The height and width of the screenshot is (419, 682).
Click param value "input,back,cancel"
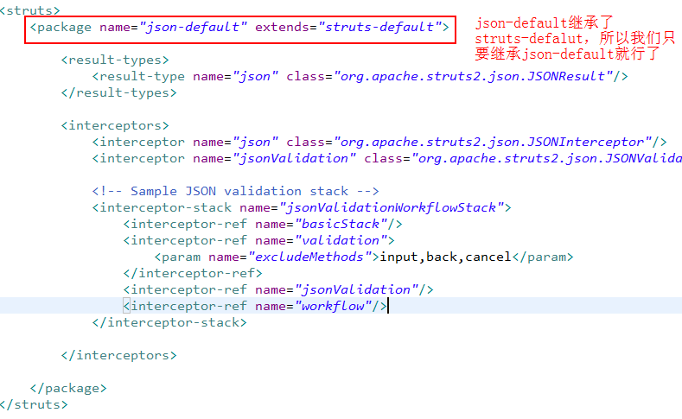pos(445,257)
